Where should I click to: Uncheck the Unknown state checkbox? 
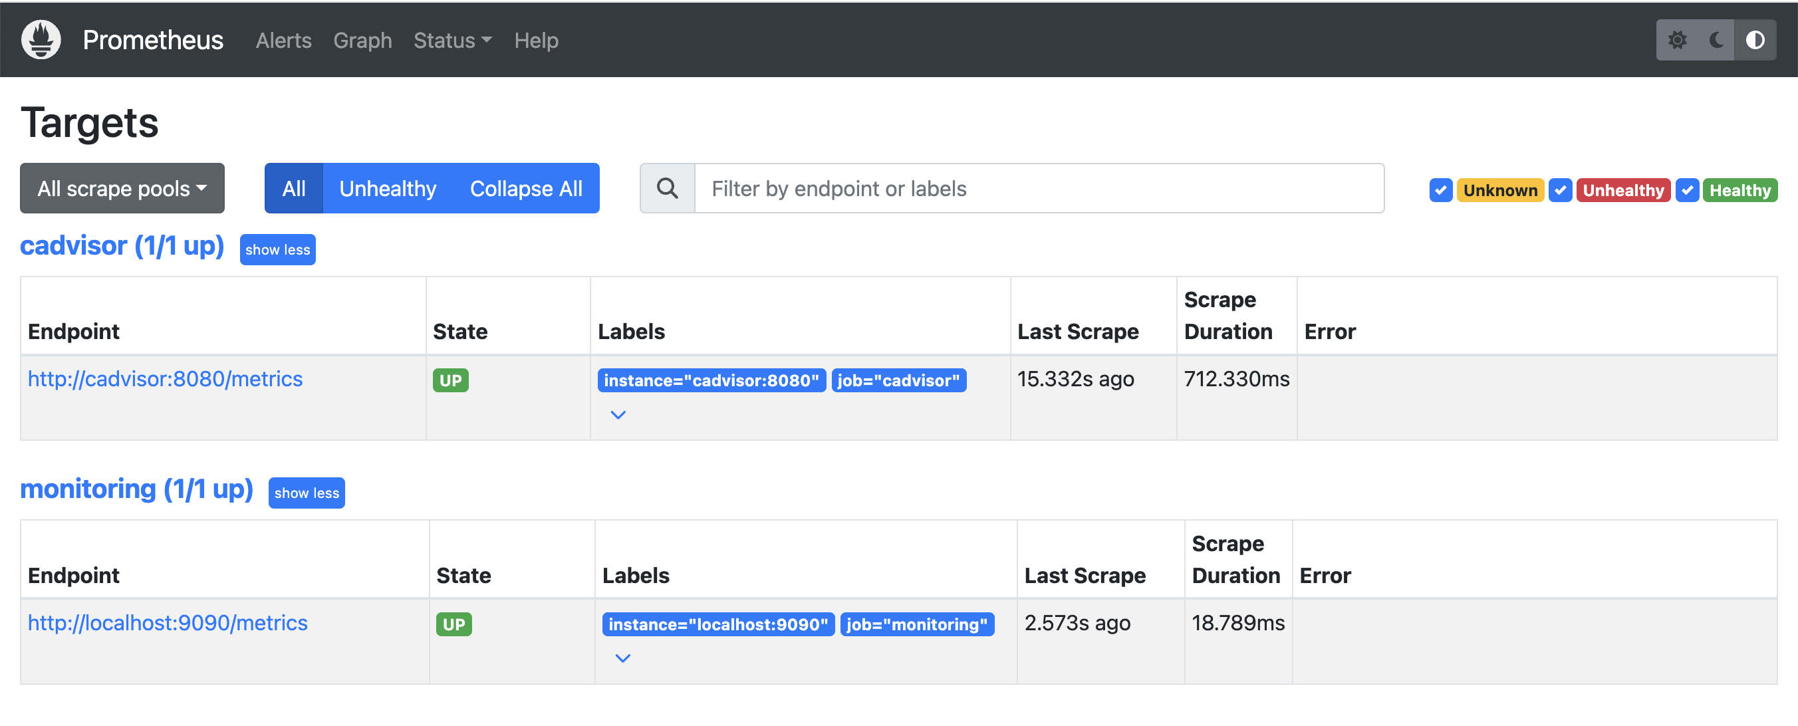click(x=1441, y=191)
